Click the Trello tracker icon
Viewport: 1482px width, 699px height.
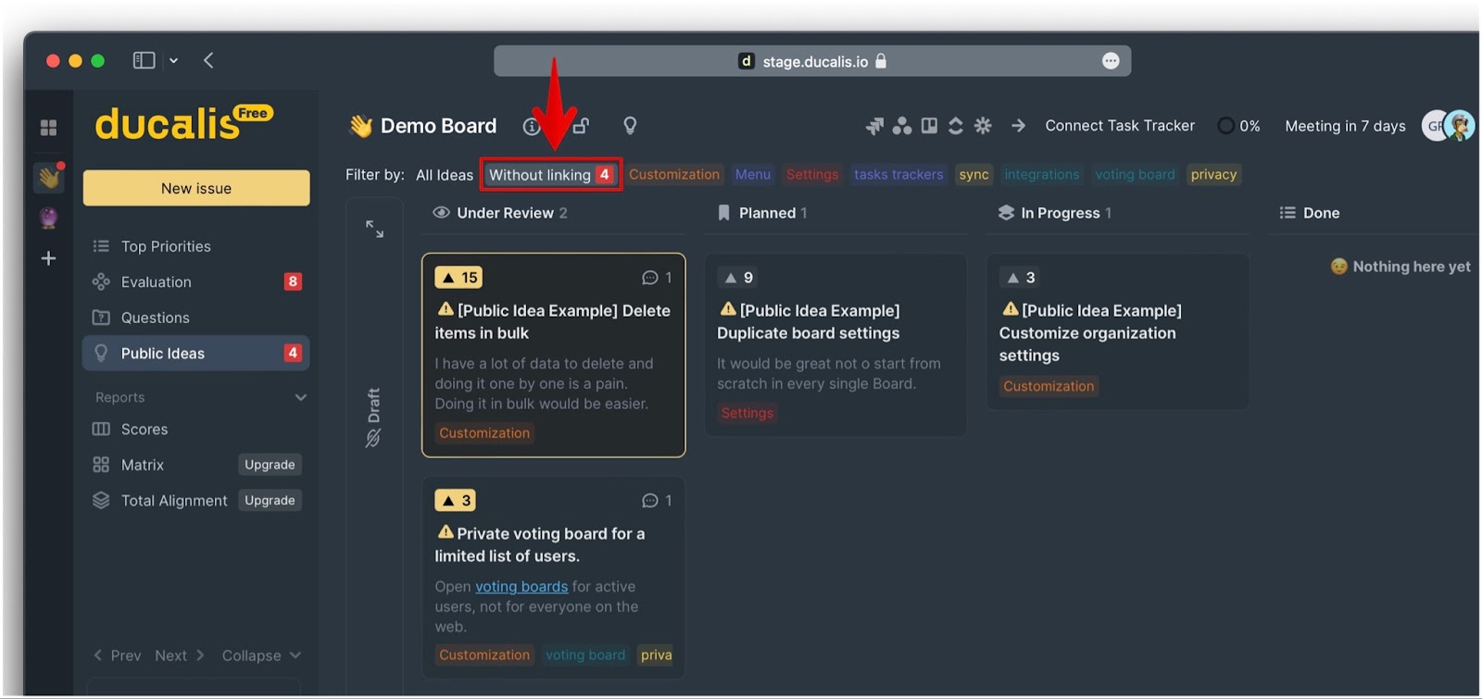point(929,126)
